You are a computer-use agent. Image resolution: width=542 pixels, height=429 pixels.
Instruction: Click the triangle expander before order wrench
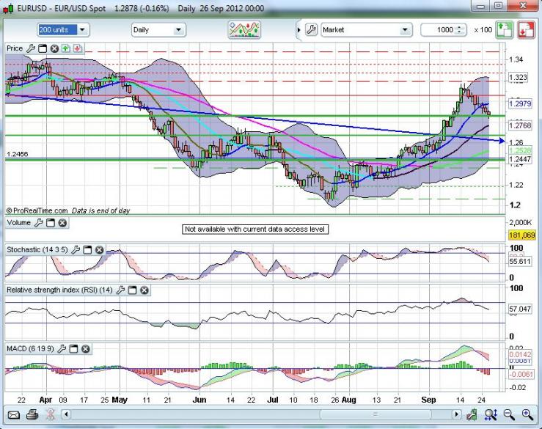click(299, 30)
